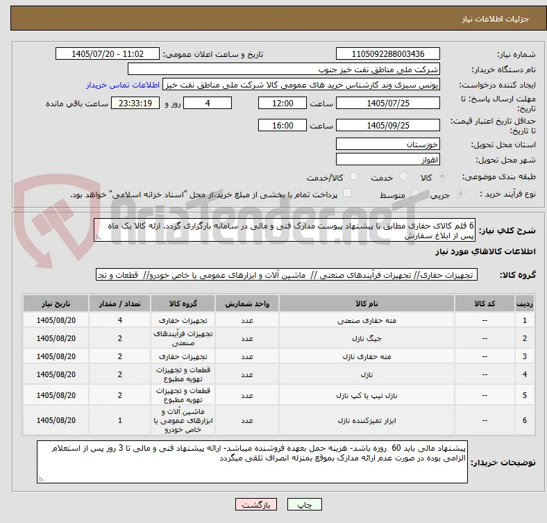
Task: Click item name مته حفاری صنعتی
Action: [367, 320]
